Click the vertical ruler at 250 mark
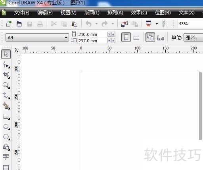This screenshot has width=203, height=170. pos(16,97)
